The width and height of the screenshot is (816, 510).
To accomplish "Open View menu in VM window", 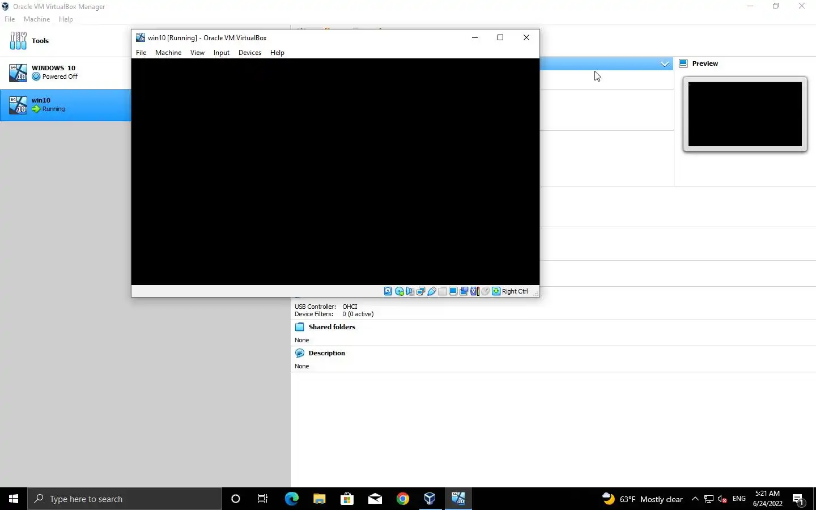I will tap(197, 53).
